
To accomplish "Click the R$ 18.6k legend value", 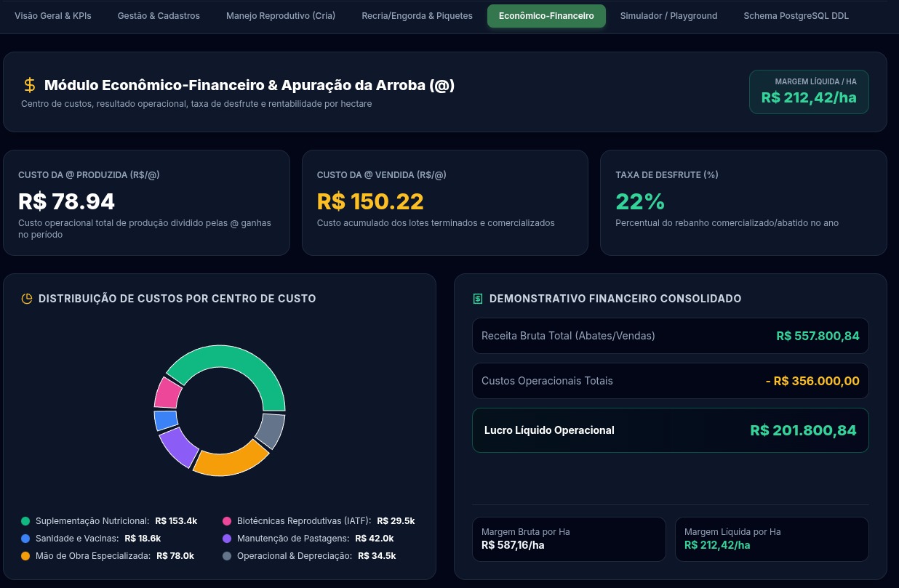I will (143, 539).
